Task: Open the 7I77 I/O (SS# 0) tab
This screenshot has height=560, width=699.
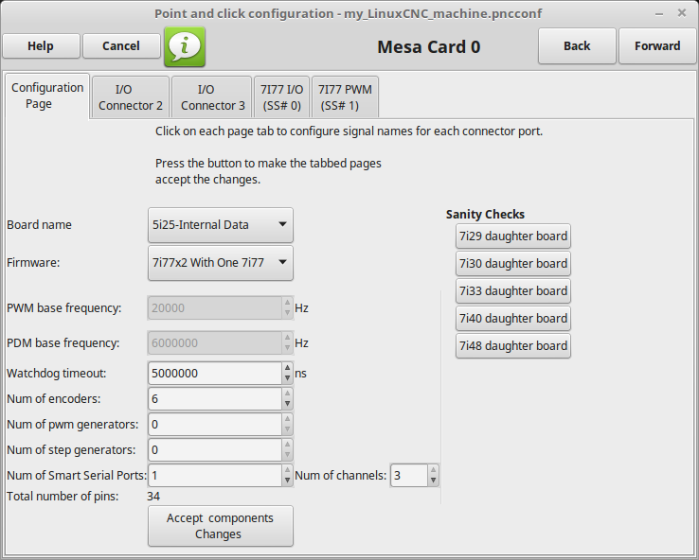Action: pos(281,97)
